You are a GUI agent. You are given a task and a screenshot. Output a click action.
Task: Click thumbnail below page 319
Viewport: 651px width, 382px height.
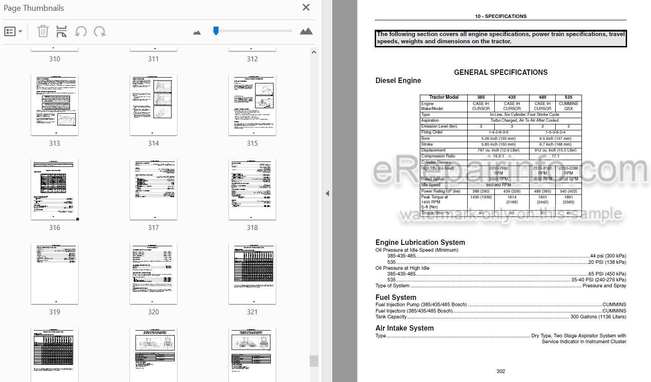click(x=55, y=355)
